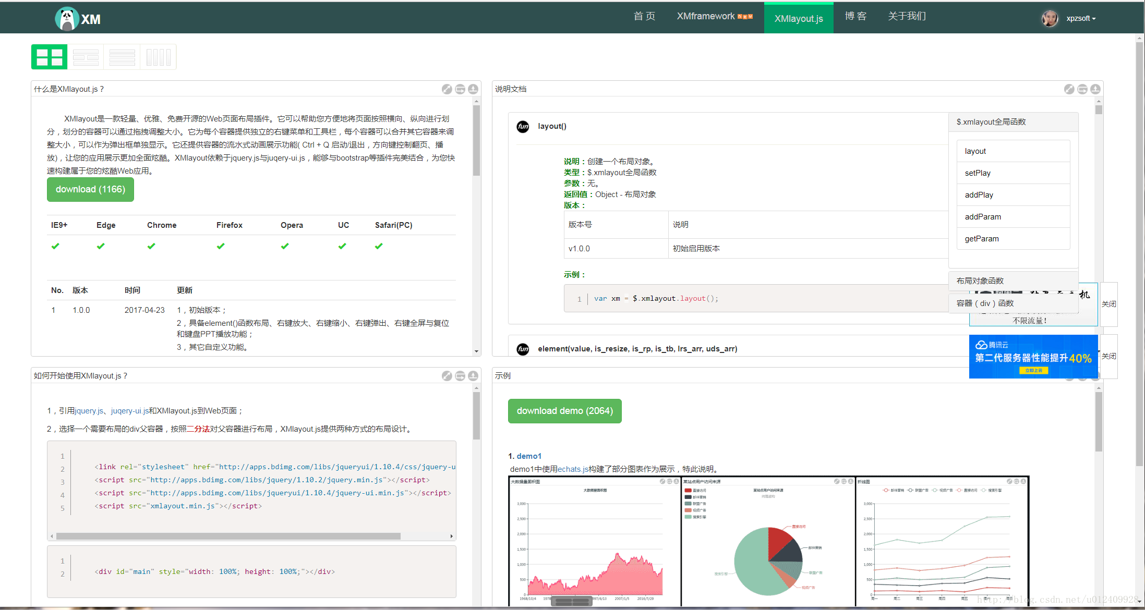The image size is (1145, 610).
Task: Click the diagonal-arrow icon on 说明文档 panel
Action: tap(1069, 89)
